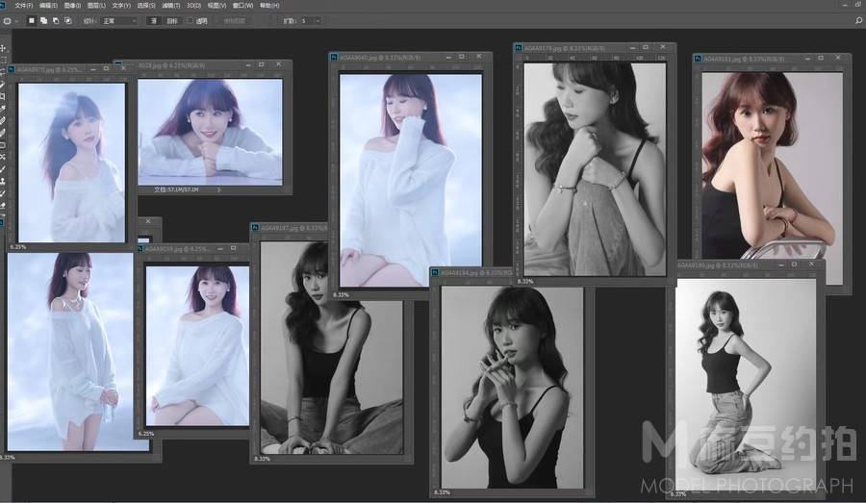The height and width of the screenshot is (503, 866).
Task: Select the 源 patch option
Action: coord(154,21)
